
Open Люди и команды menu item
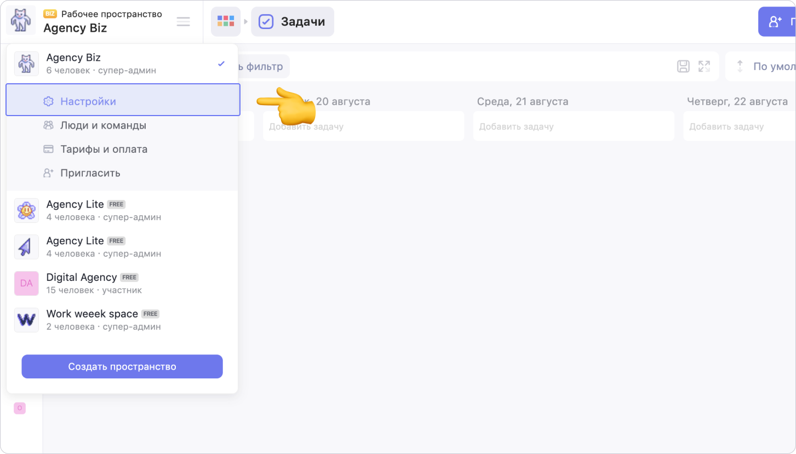pos(103,125)
